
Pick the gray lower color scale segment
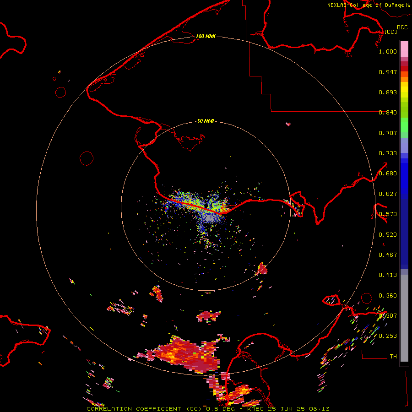[404, 318]
